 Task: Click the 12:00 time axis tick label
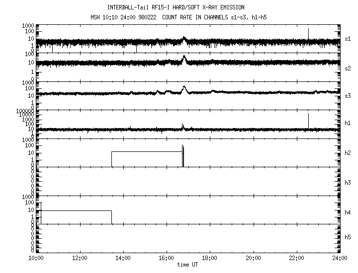coord(80,258)
